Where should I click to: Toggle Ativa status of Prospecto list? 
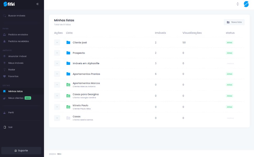tap(229, 53)
